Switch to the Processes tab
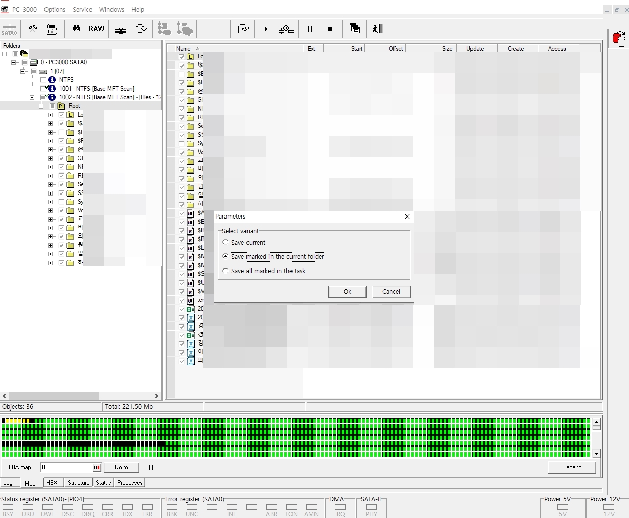The width and height of the screenshot is (629, 518). click(x=130, y=483)
